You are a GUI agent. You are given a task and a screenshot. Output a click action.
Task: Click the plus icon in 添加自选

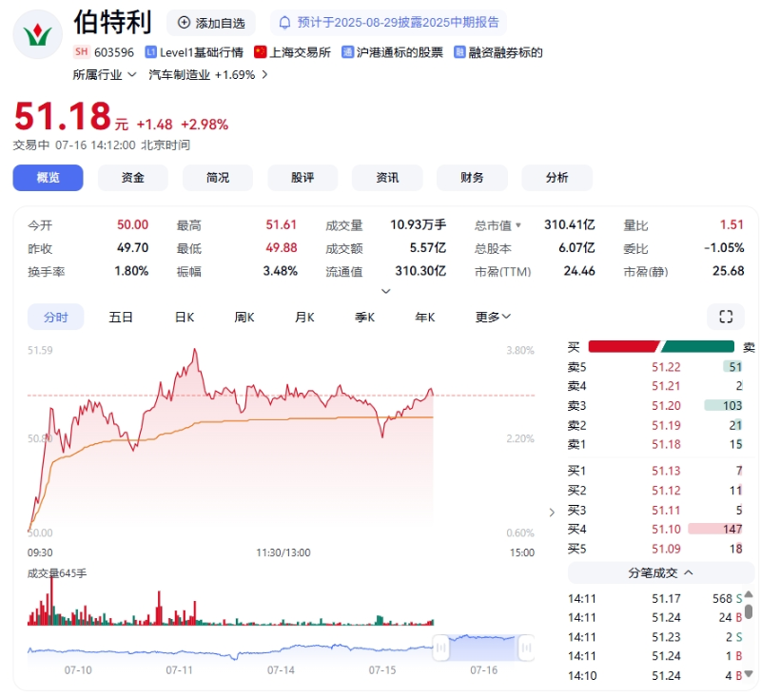(184, 22)
